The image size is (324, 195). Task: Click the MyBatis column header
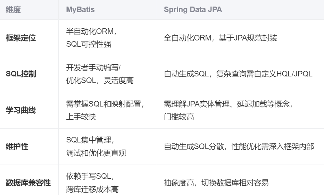(80, 10)
